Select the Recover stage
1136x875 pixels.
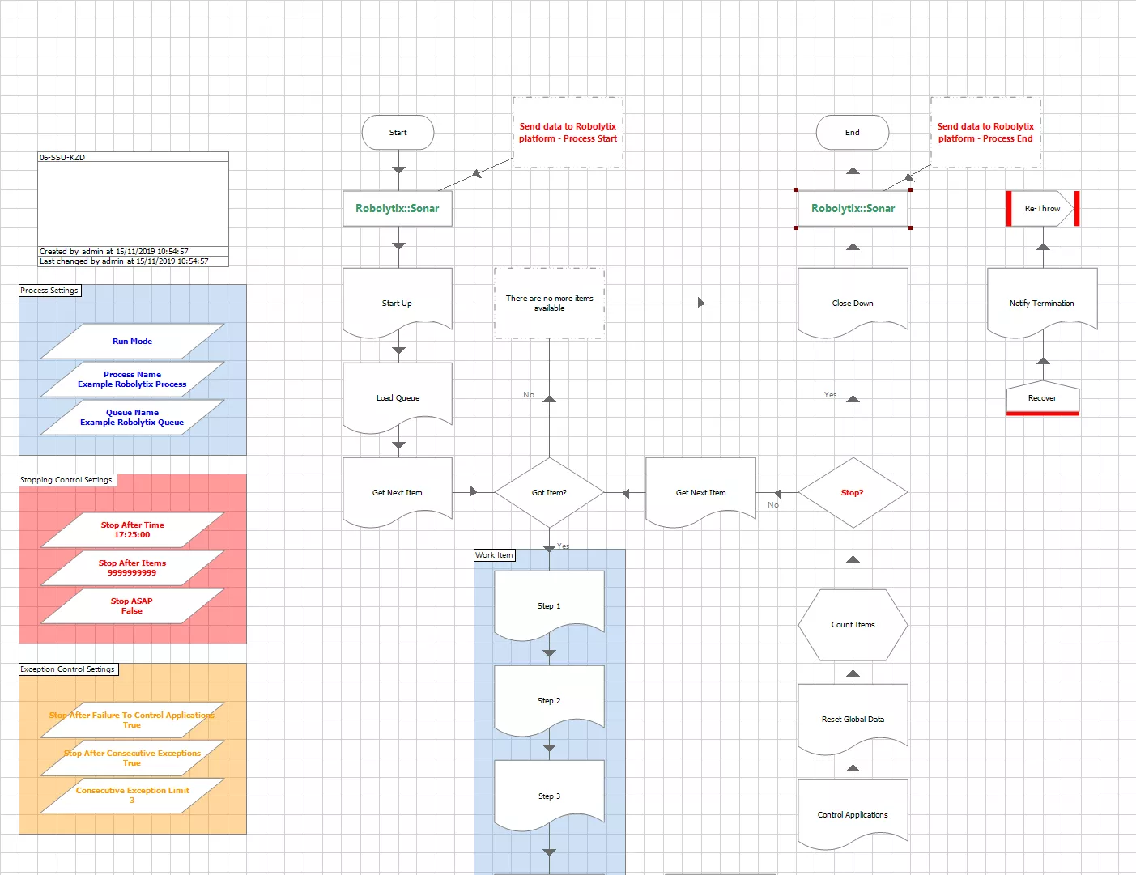tap(1043, 397)
